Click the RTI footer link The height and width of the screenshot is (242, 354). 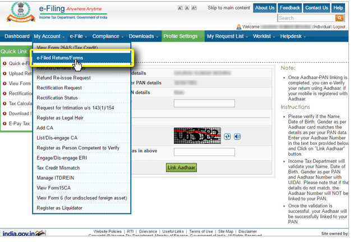130,231
